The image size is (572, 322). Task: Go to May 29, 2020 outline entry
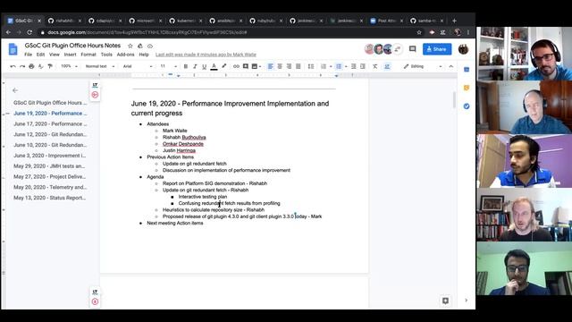point(49,166)
